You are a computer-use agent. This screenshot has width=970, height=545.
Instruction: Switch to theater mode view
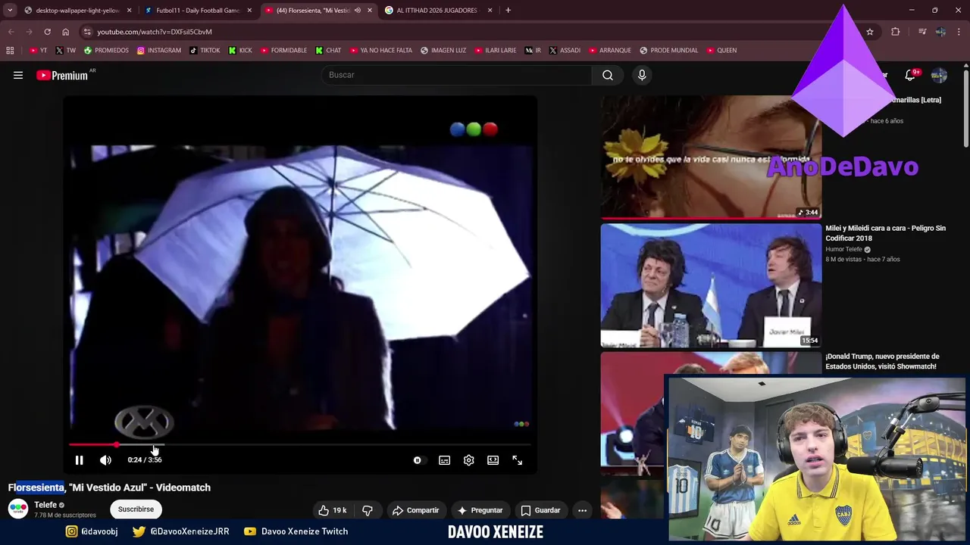click(493, 460)
